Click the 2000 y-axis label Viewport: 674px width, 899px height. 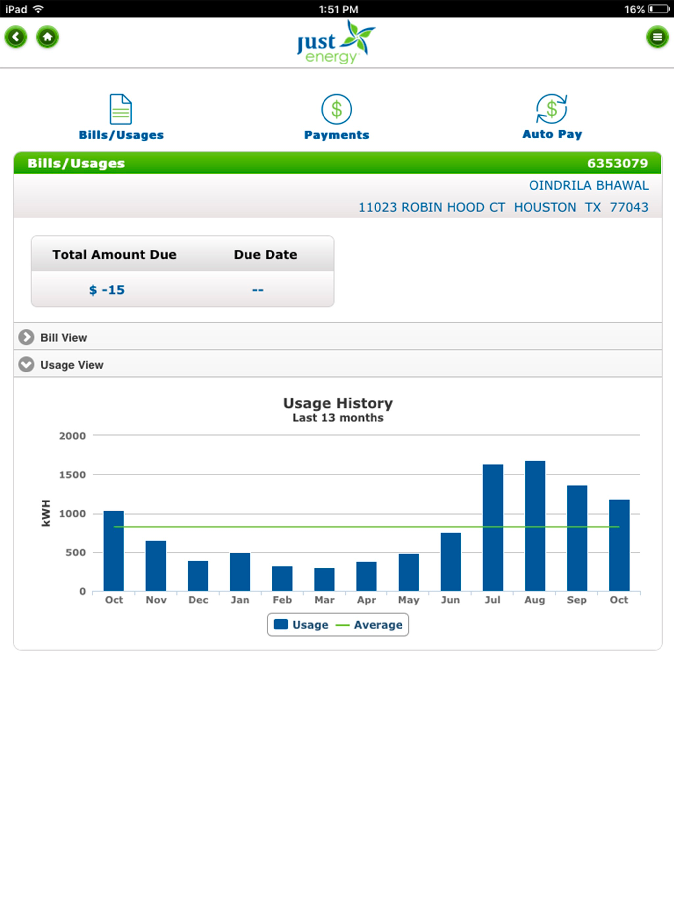(72, 436)
